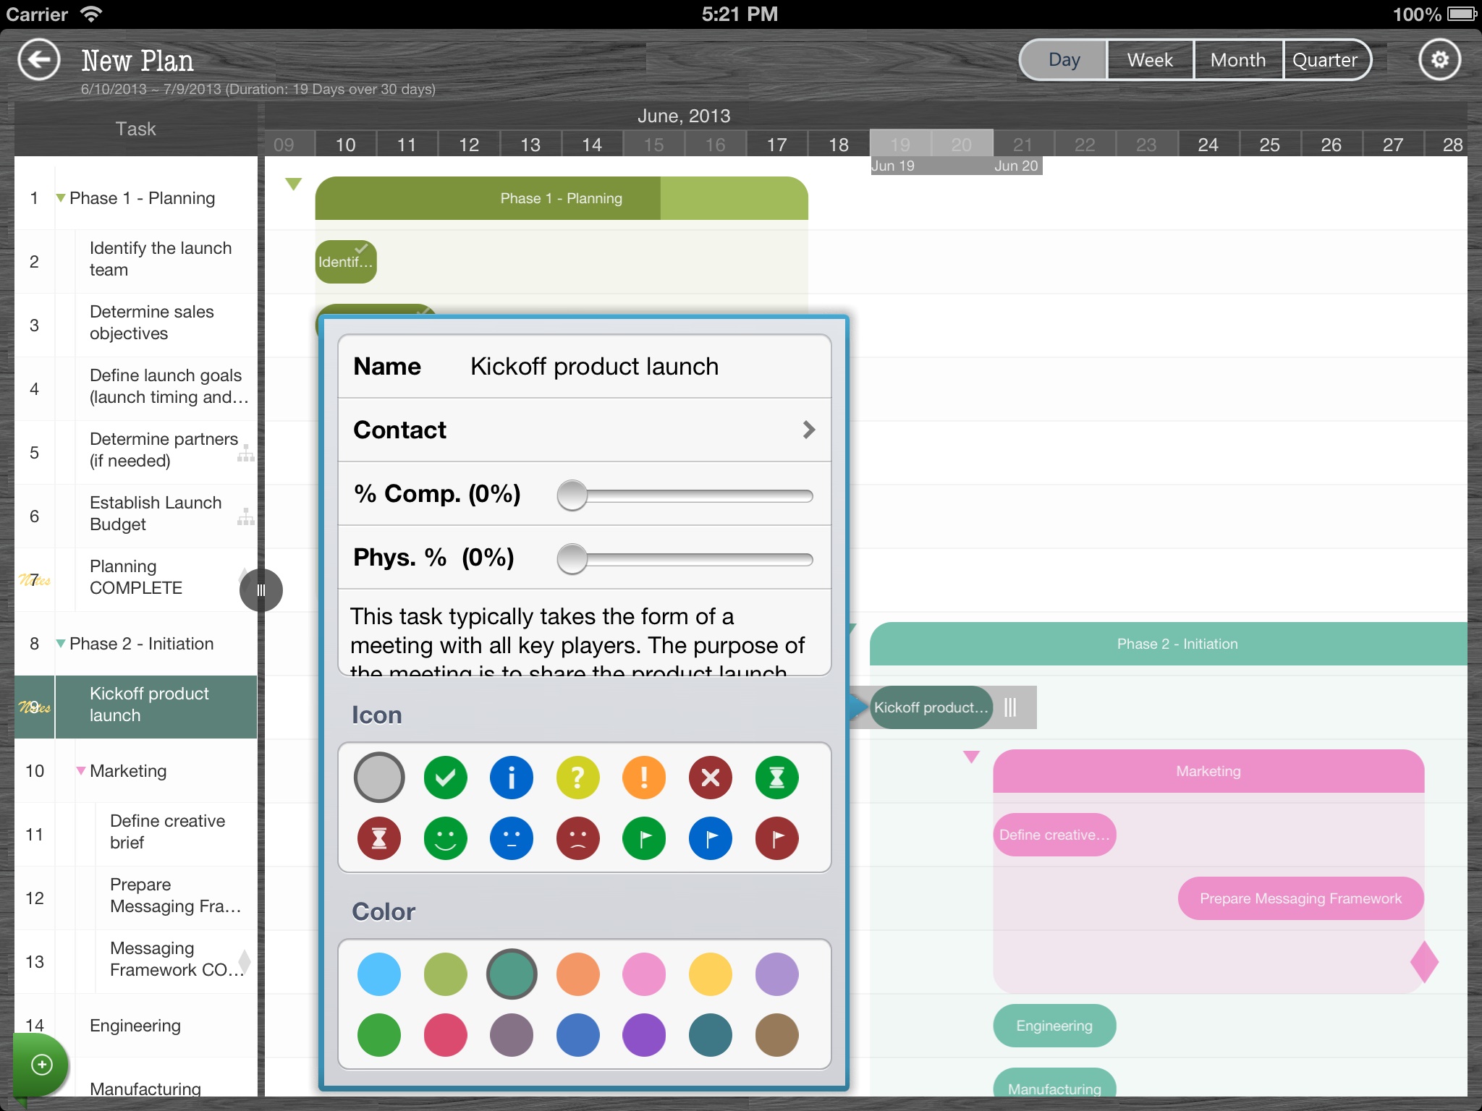Collapse the Phase 2 - Initiation group

(x=61, y=644)
